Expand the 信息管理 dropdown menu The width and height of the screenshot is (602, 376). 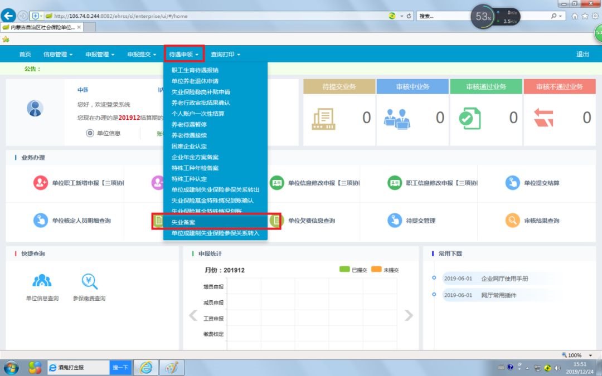point(58,55)
